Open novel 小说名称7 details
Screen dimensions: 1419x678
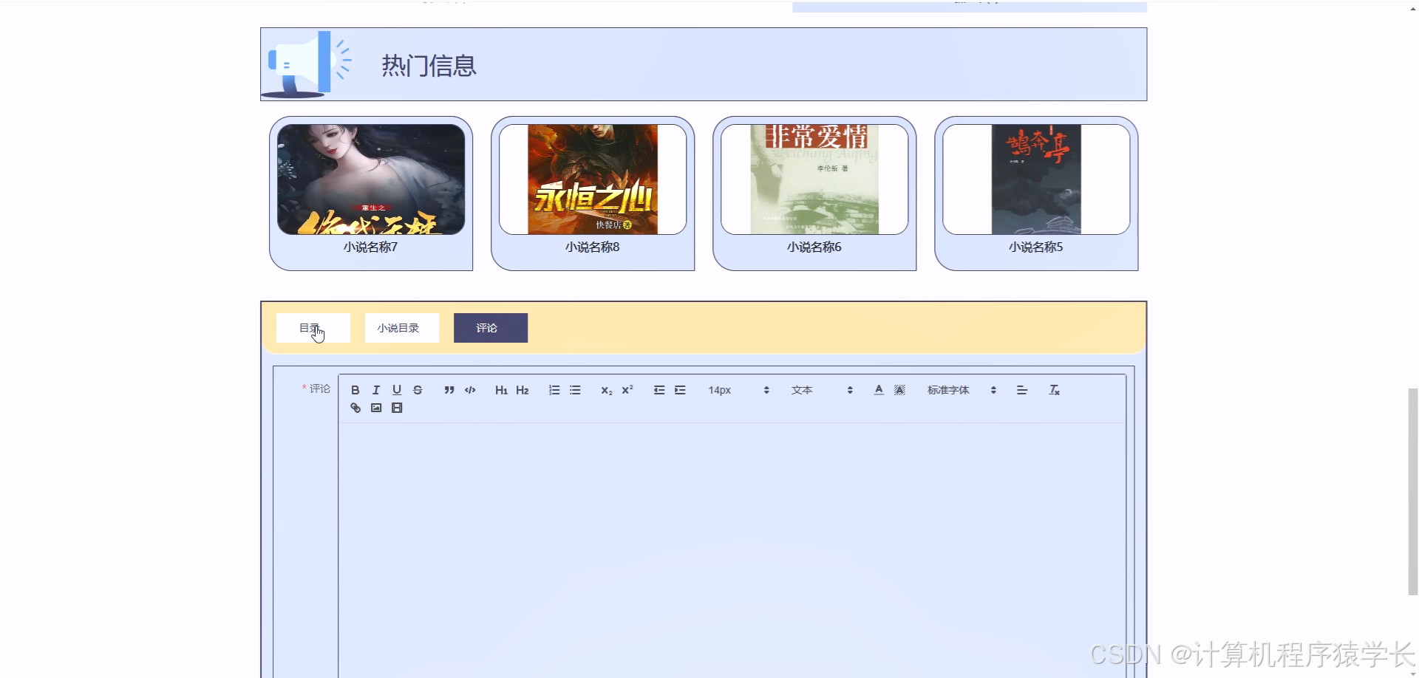pos(370,194)
